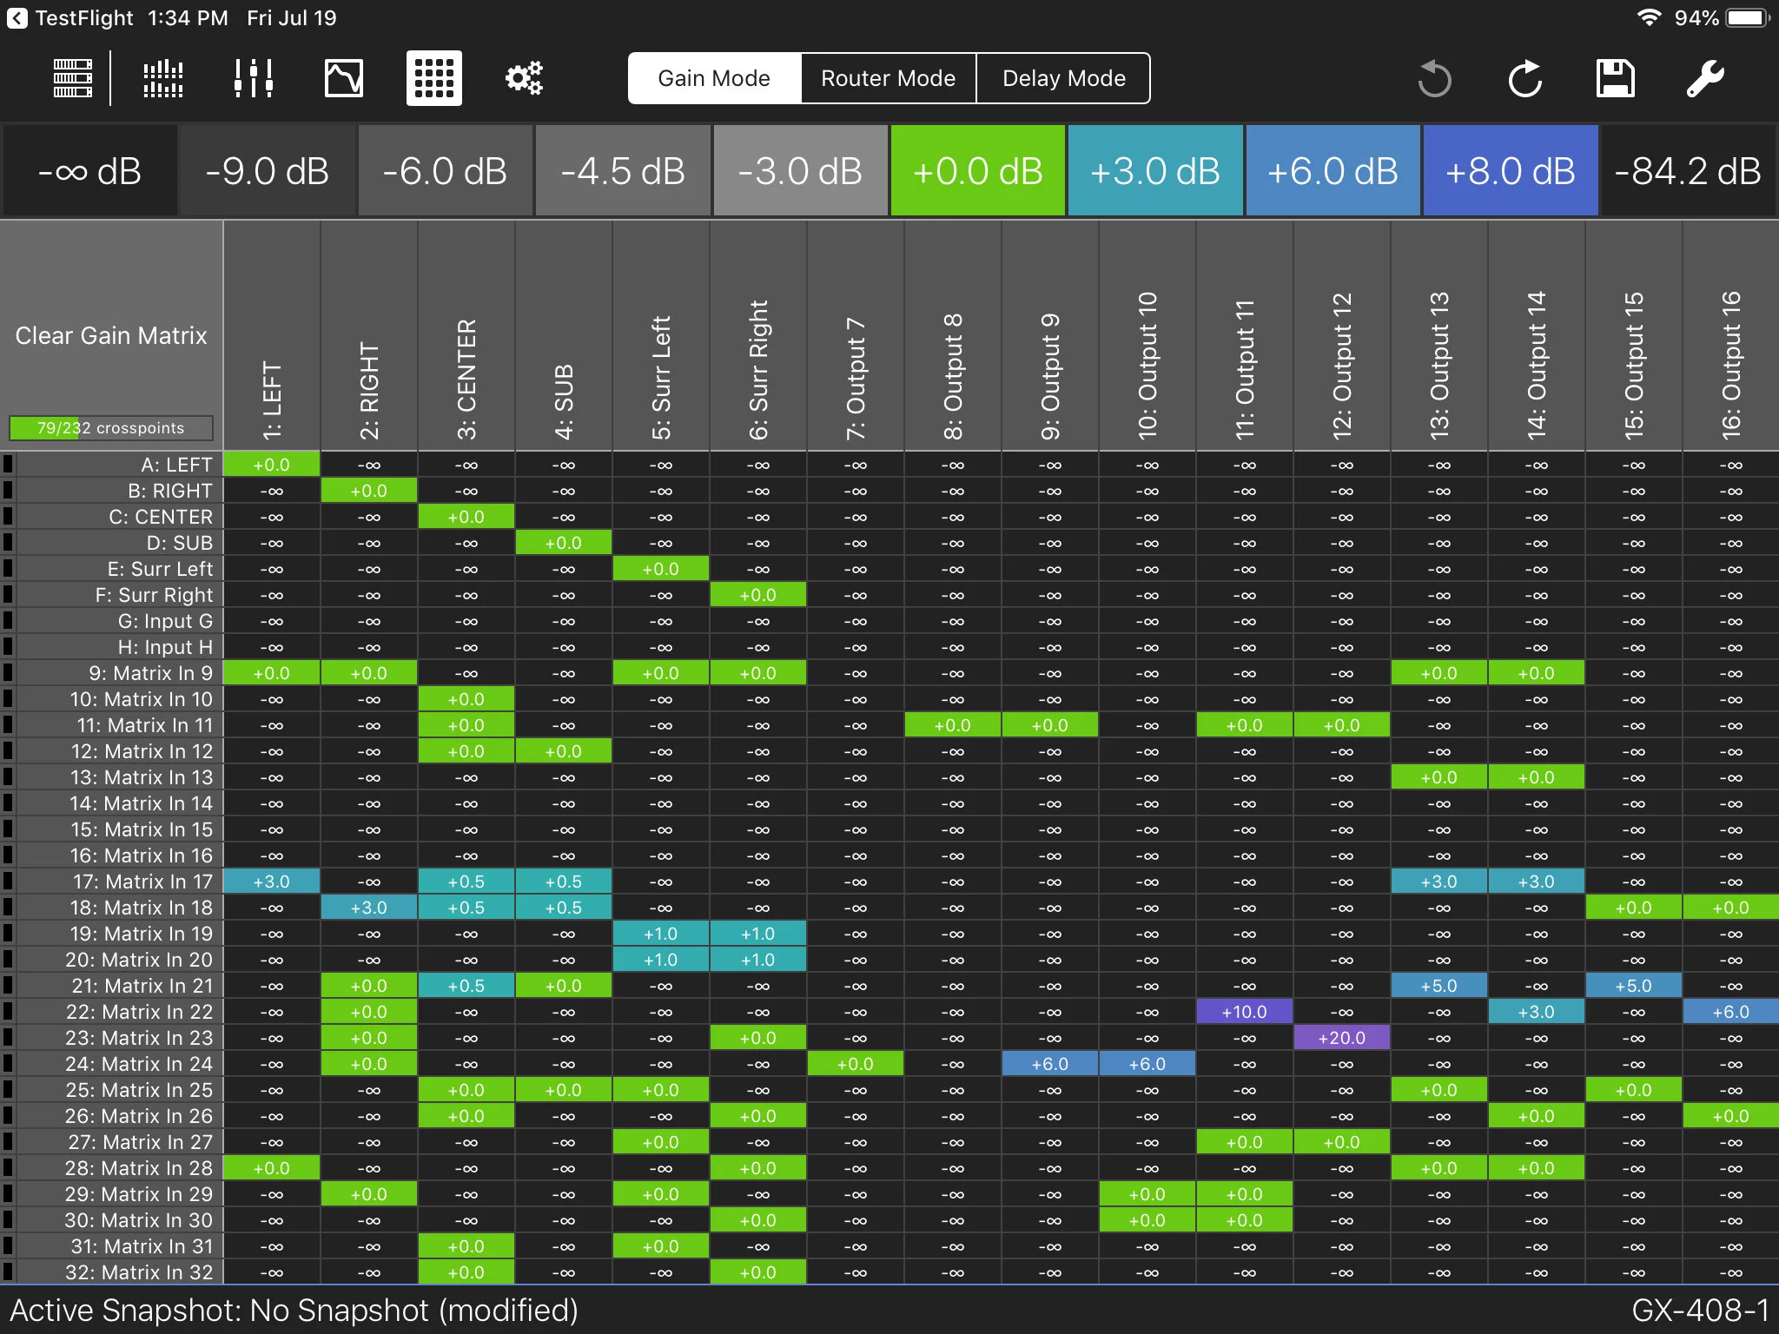Select Gain Mode segment
Screen dimensions: 1779x1334
pos(713,78)
